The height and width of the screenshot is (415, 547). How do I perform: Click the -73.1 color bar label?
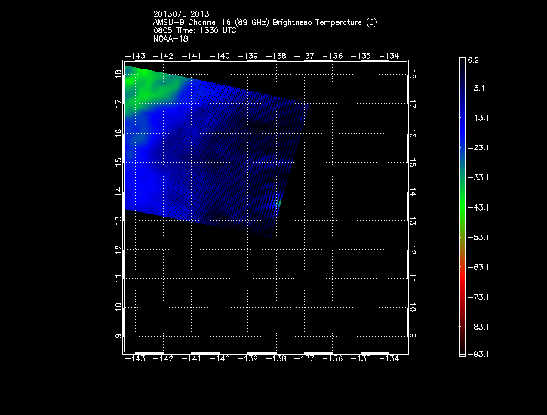coord(478,297)
